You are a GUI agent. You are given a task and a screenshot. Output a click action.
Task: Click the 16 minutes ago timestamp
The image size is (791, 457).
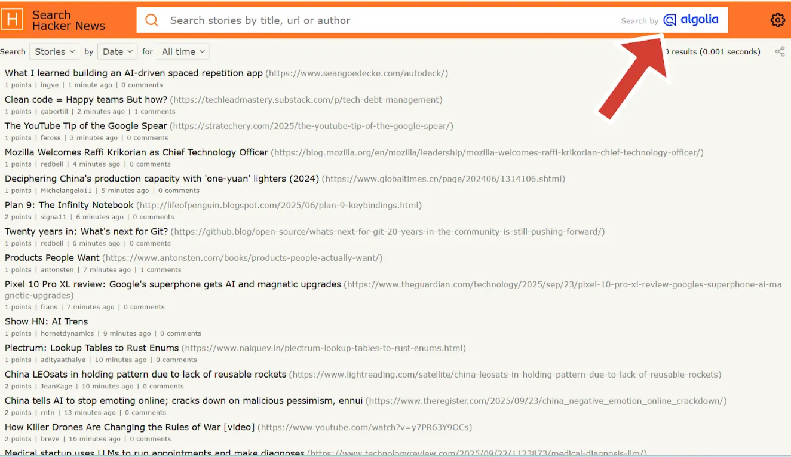click(x=94, y=438)
